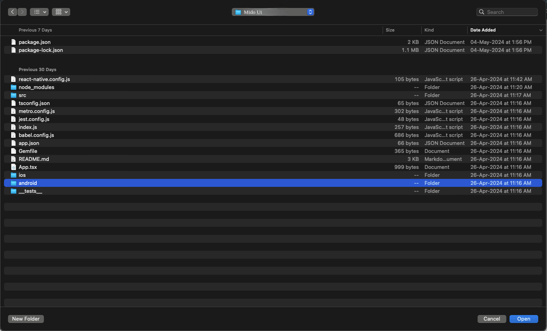This screenshot has height=331, width=547.
Task: Select the __tests__ folder icon
Action: click(14, 191)
